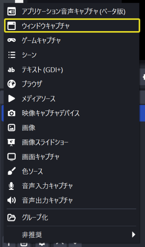Click the camera icon for 映像キャプチャデバイス
Viewport: 145px width, 247px height.
[x=11, y=113]
